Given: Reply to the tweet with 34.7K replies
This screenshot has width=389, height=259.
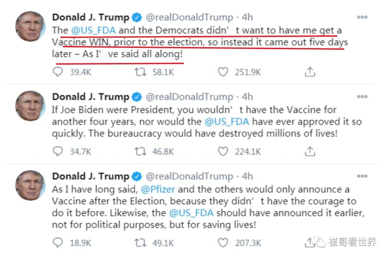Looking at the screenshot, I should point(58,151).
